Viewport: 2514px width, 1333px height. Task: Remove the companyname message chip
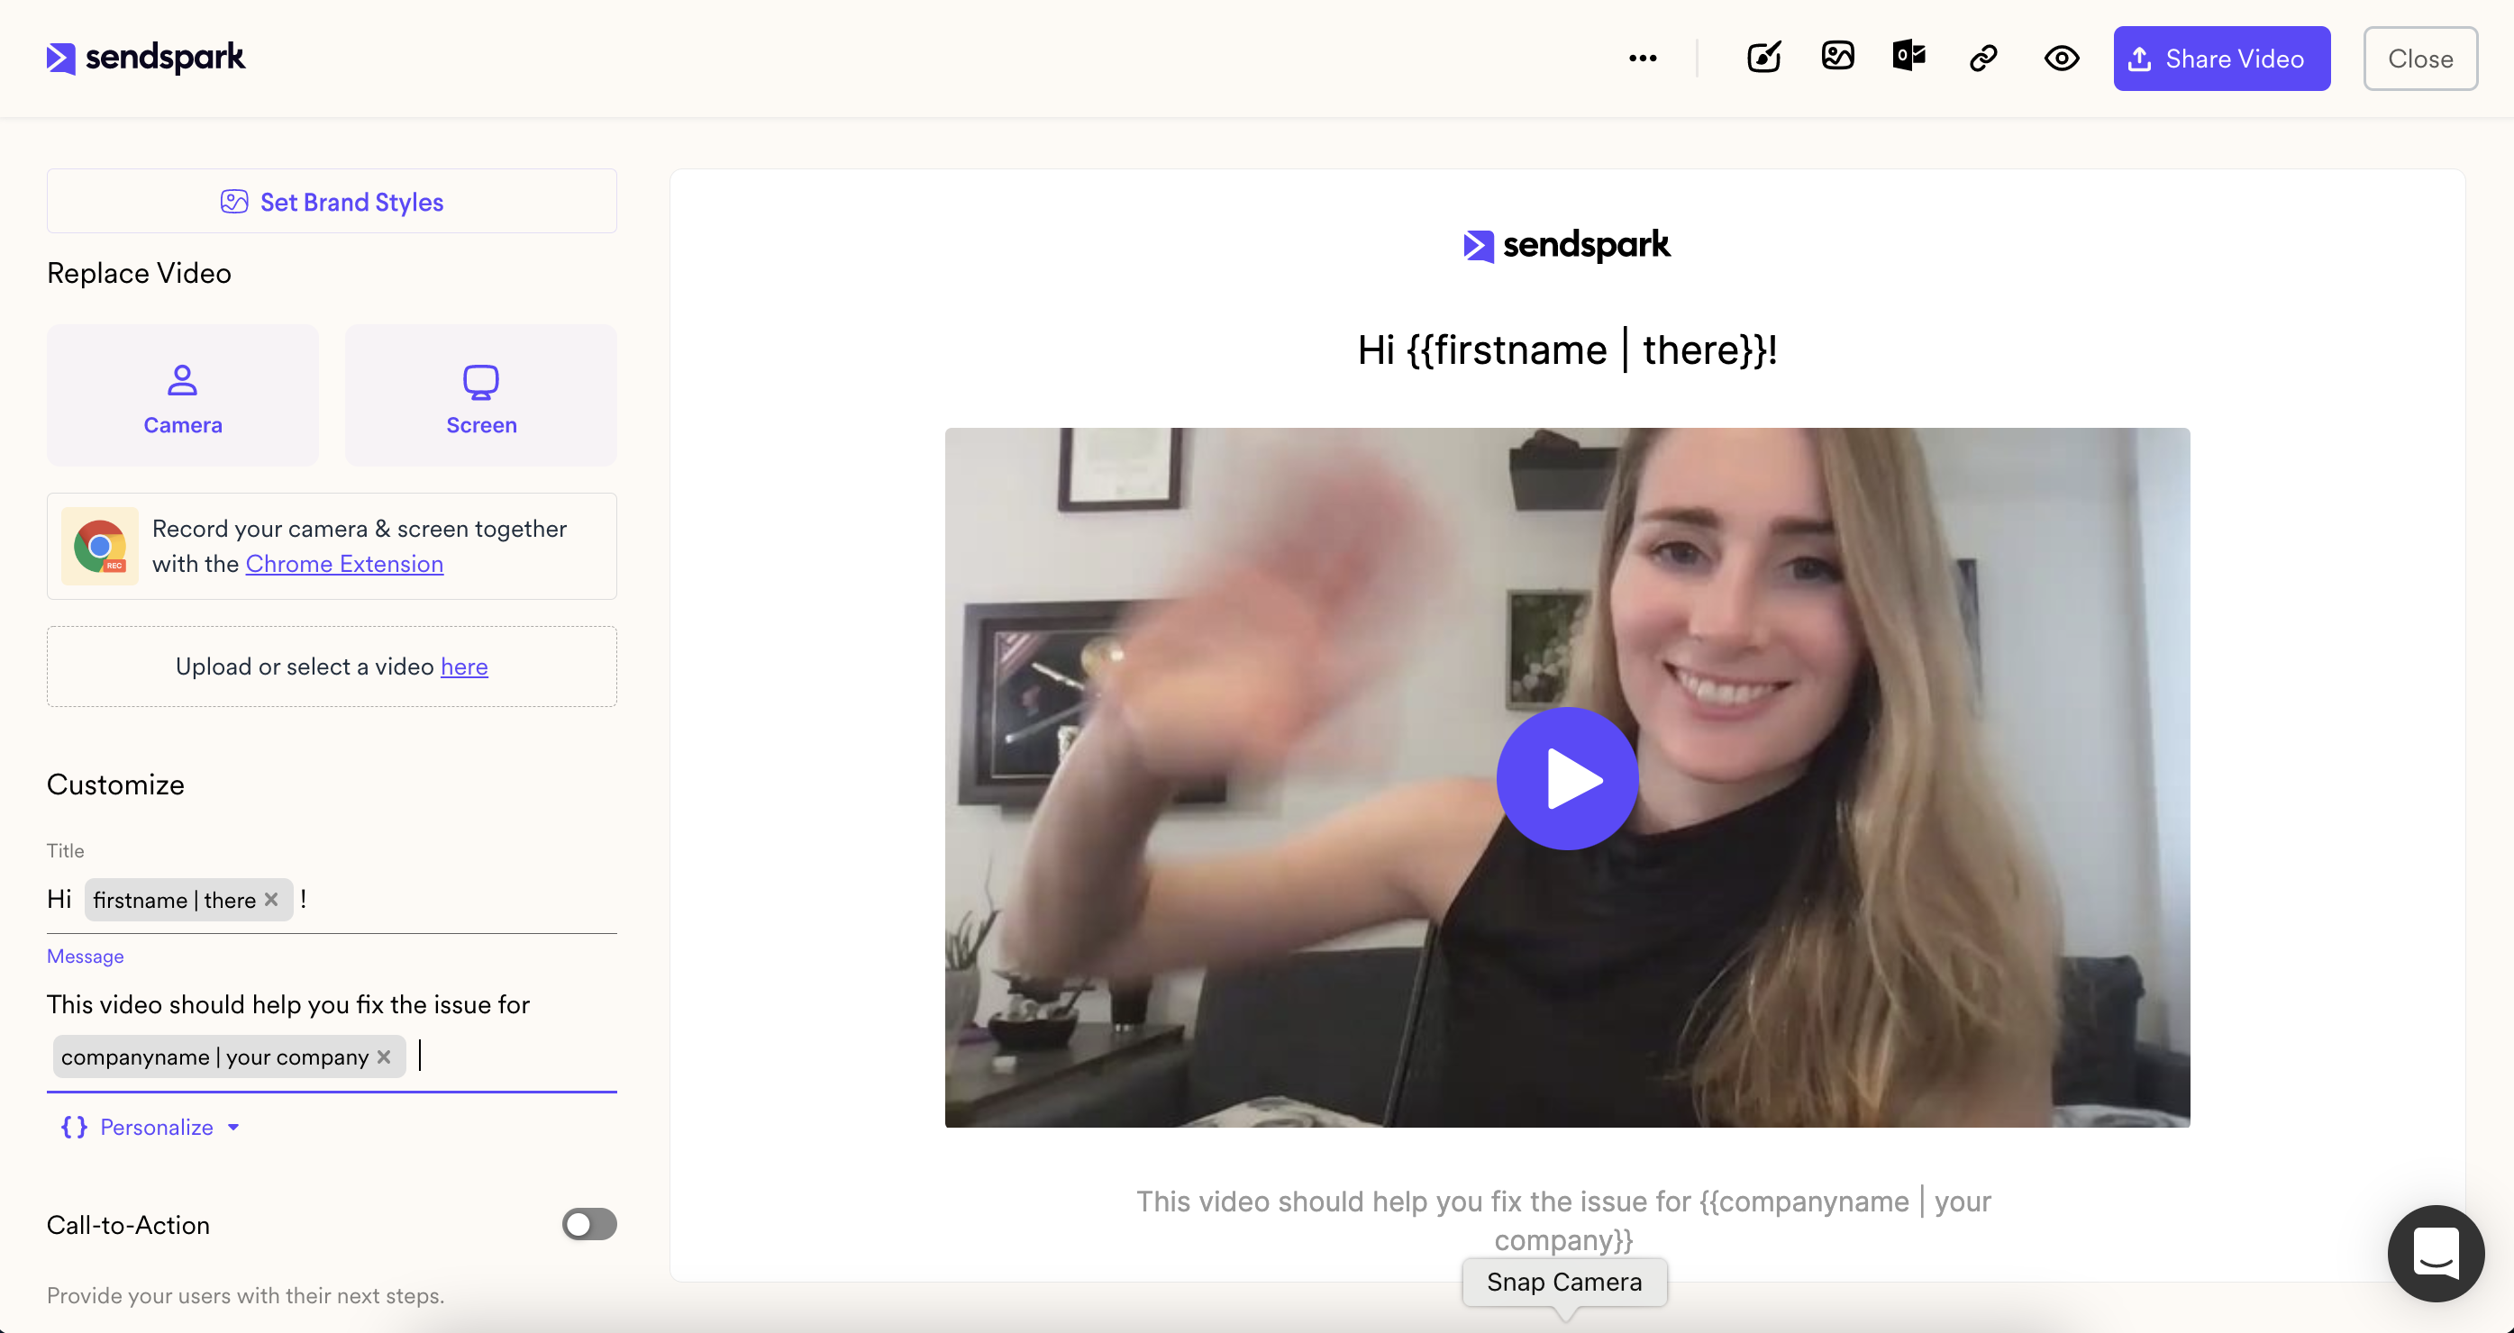[x=382, y=1056]
